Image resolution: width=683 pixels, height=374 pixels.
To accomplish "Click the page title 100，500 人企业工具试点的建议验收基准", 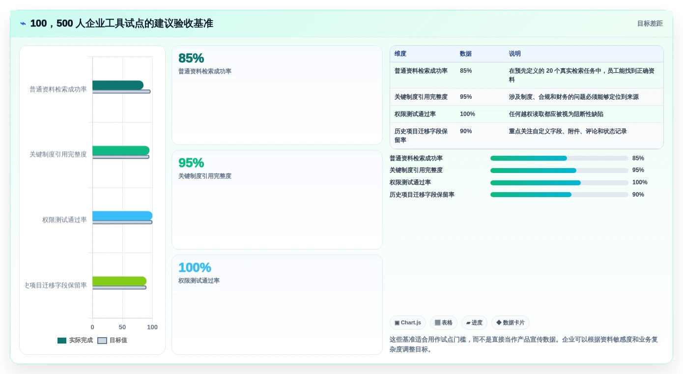I will pos(122,24).
